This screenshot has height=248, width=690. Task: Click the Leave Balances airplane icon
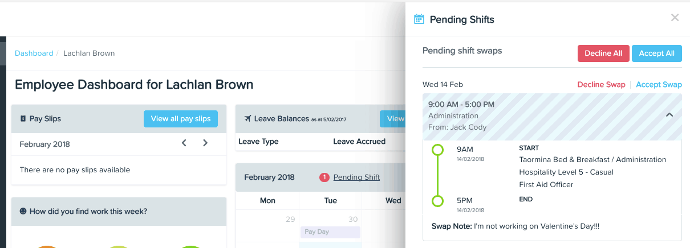coord(247,119)
